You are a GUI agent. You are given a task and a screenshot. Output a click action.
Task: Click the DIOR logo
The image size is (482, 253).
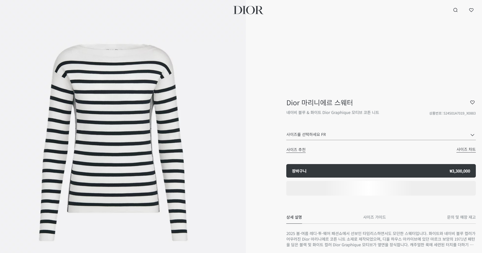pos(248,10)
